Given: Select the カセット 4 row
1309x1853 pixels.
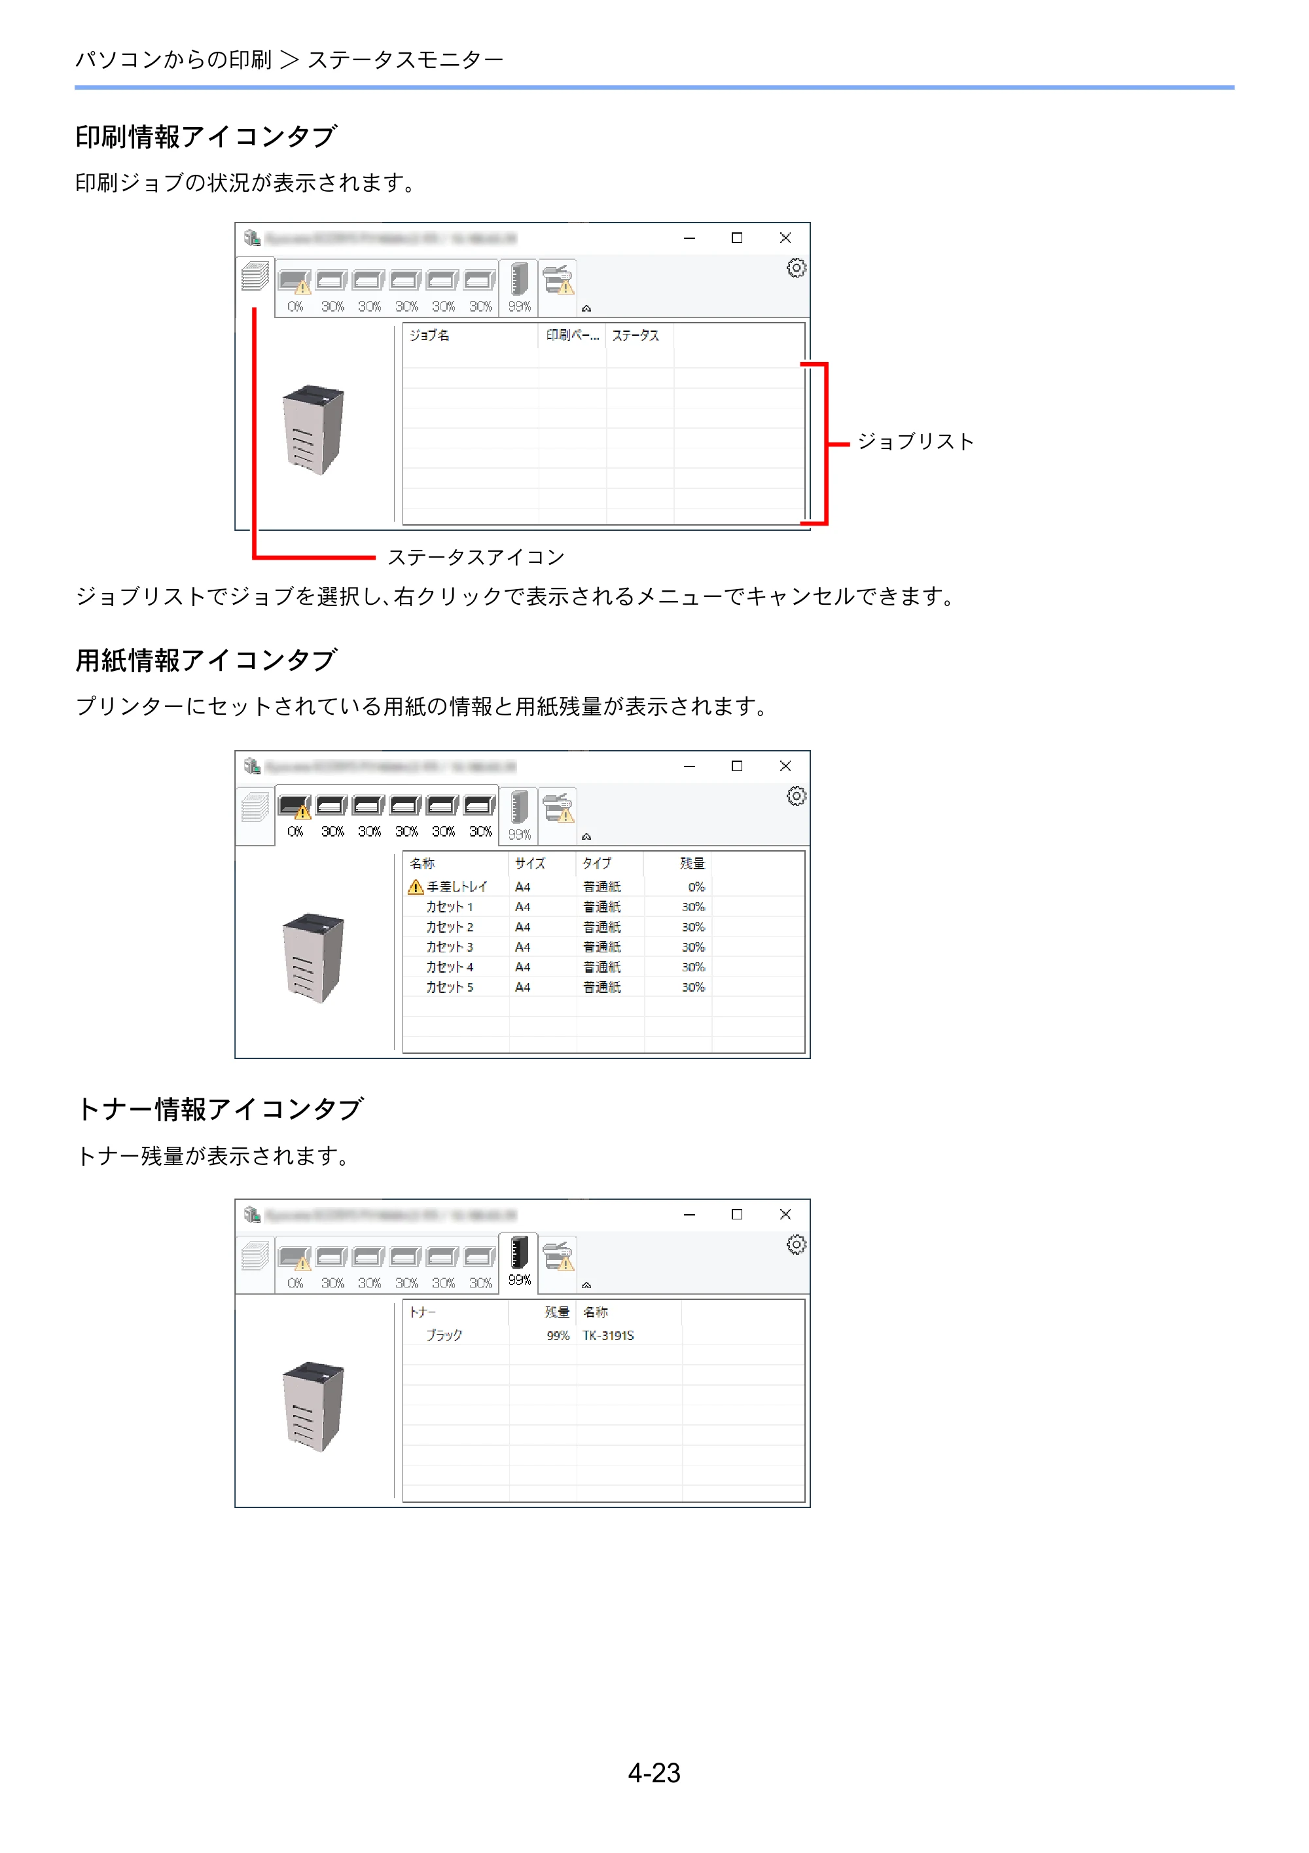Looking at the screenshot, I should tap(557, 967).
